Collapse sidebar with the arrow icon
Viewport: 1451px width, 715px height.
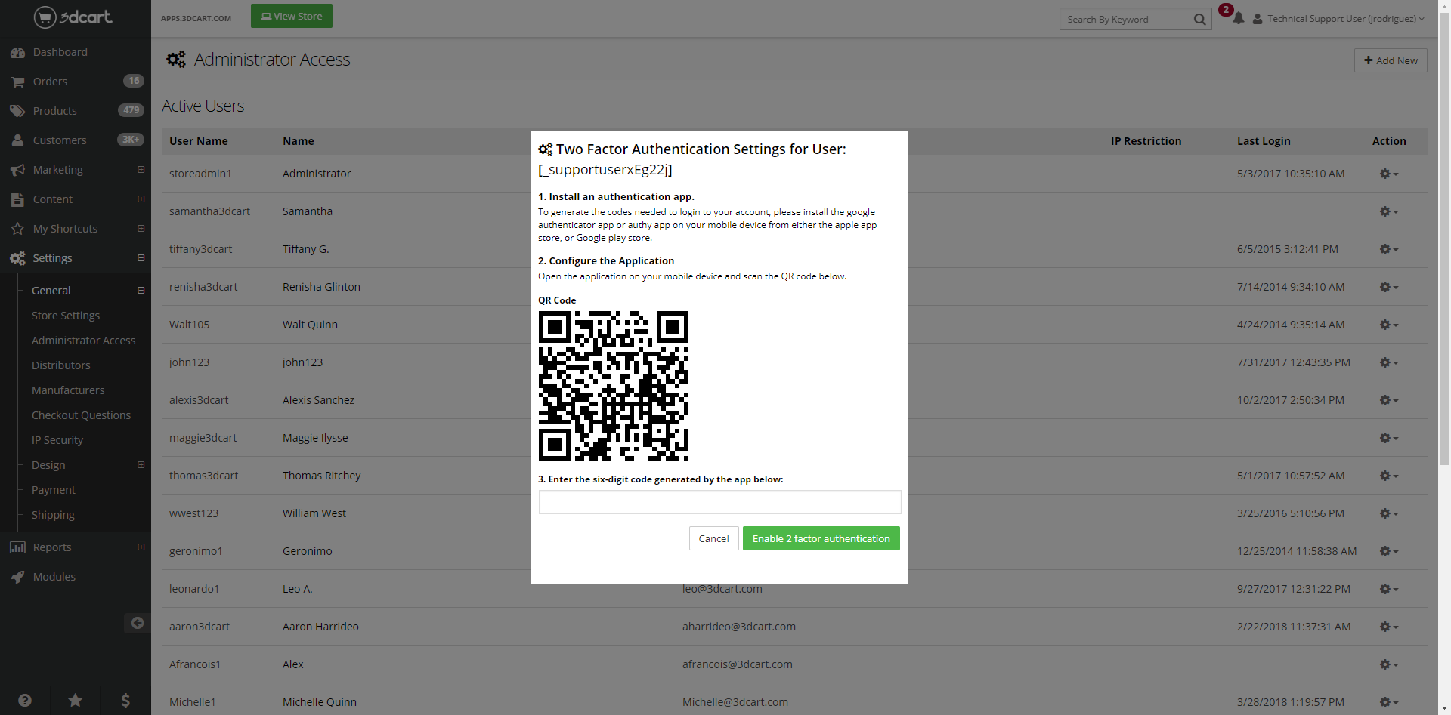click(137, 623)
